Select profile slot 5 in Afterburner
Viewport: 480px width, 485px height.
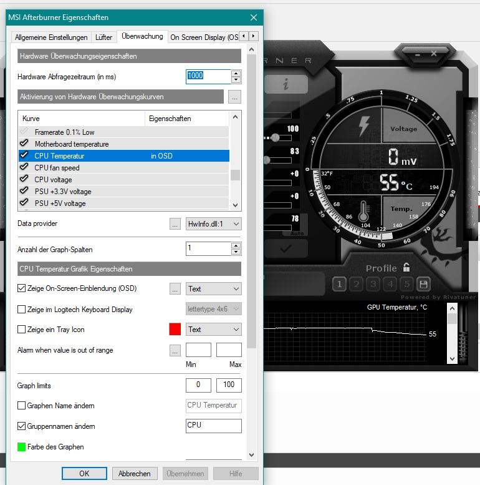pos(407,284)
